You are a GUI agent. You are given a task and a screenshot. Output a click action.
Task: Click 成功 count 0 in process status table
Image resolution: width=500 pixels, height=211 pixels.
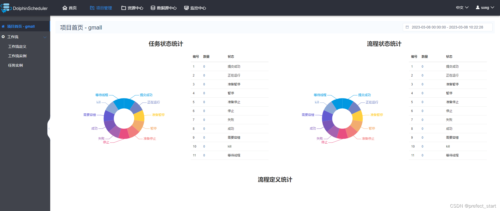pos(422,129)
